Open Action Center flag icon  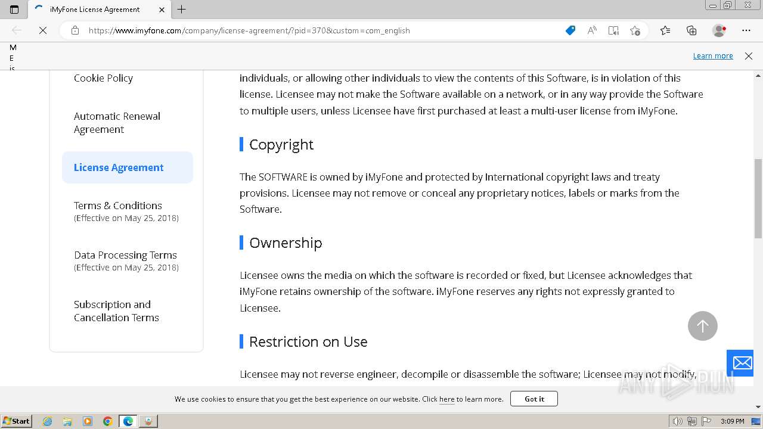point(706,421)
